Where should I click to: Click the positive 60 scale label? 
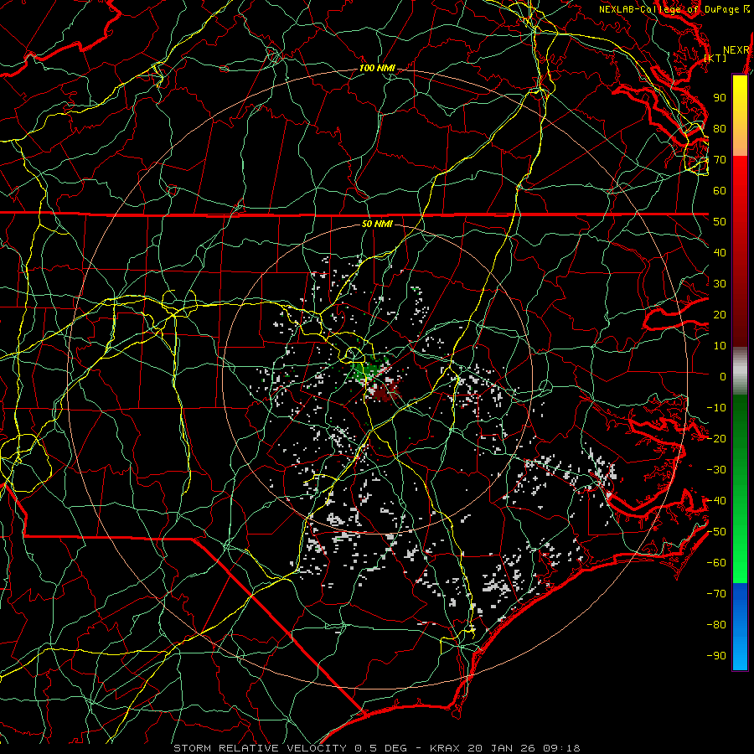720,191
